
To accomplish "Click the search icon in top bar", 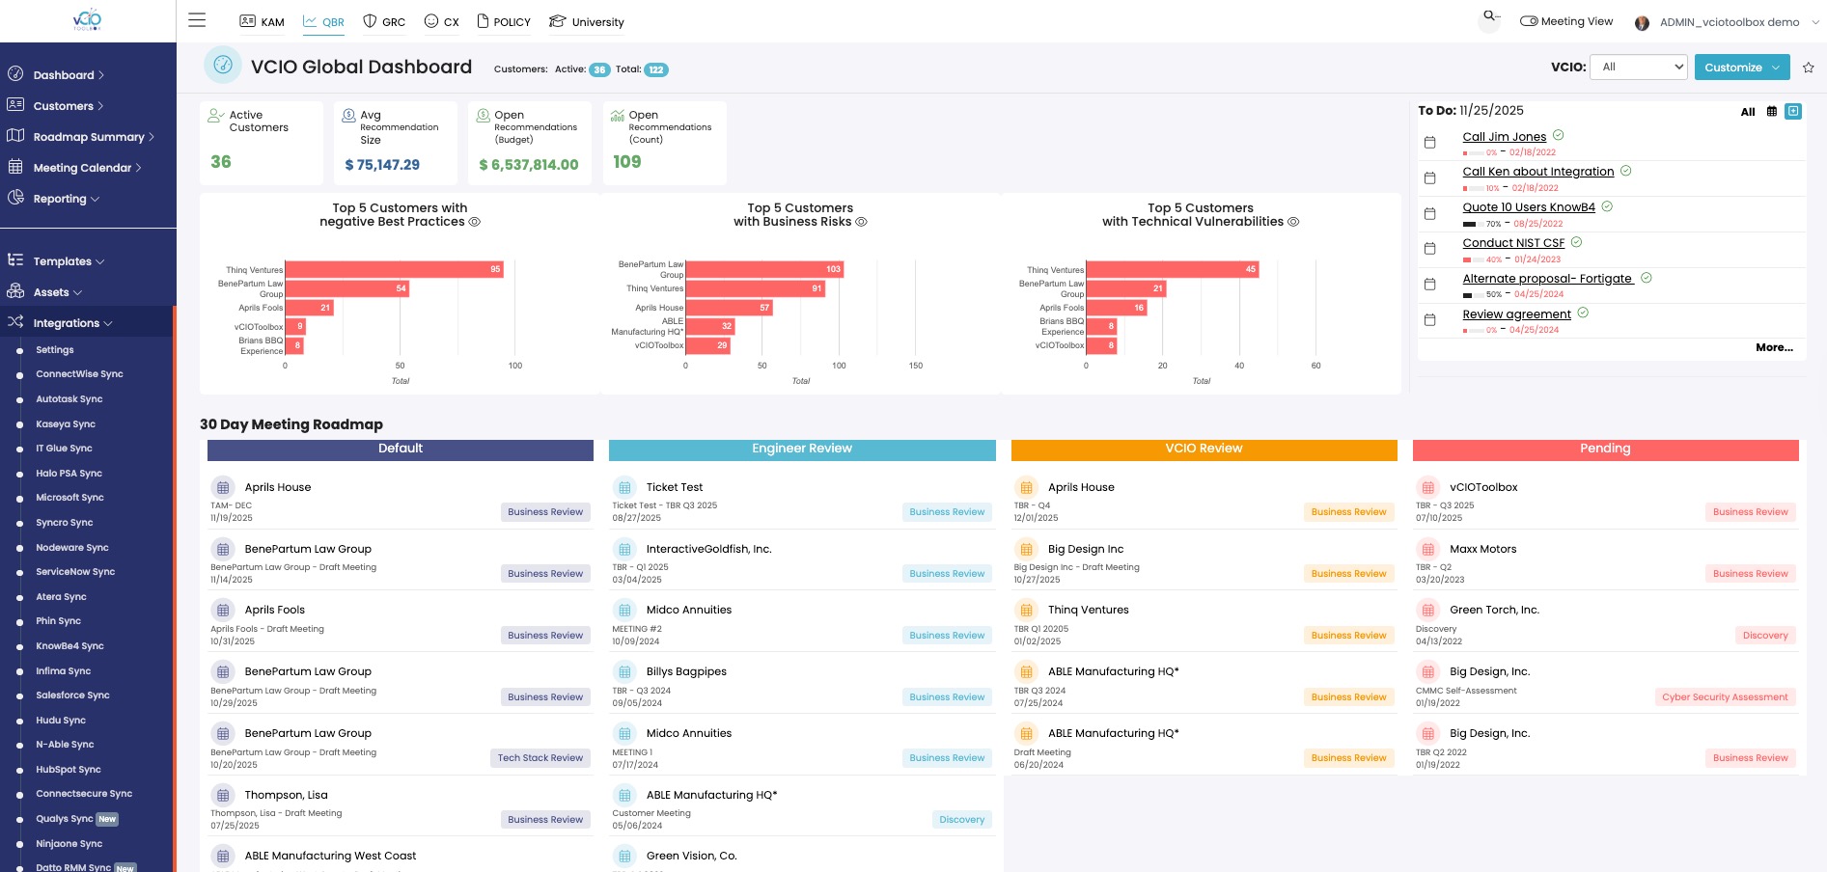I will pyautogui.click(x=1490, y=16).
